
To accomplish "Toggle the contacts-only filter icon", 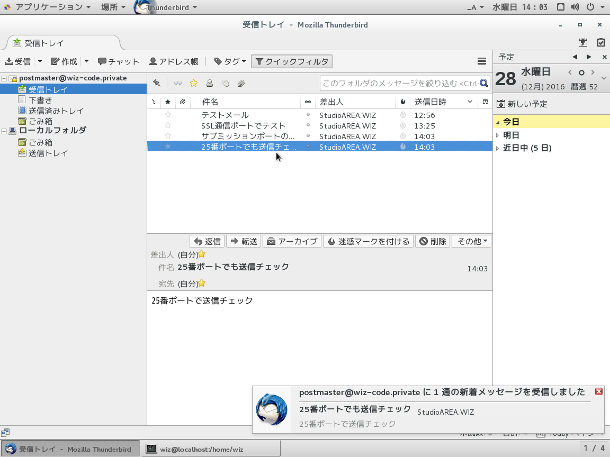I will (209, 83).
